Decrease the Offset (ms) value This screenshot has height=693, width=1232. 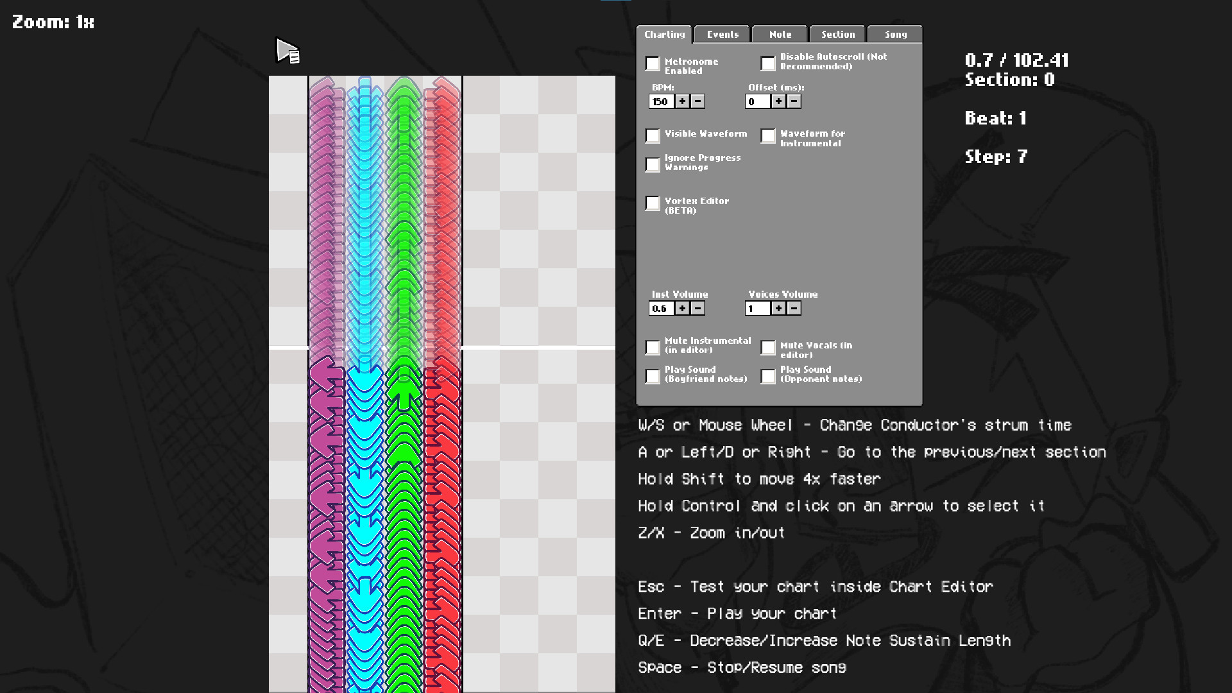pos(794,101)
